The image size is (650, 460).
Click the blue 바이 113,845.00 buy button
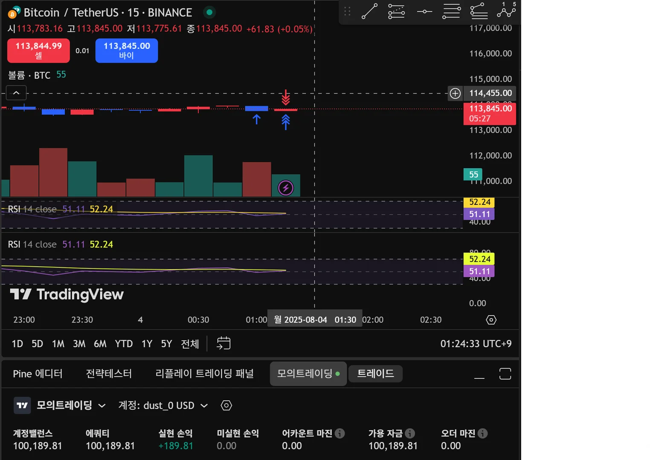pos(127,51)
